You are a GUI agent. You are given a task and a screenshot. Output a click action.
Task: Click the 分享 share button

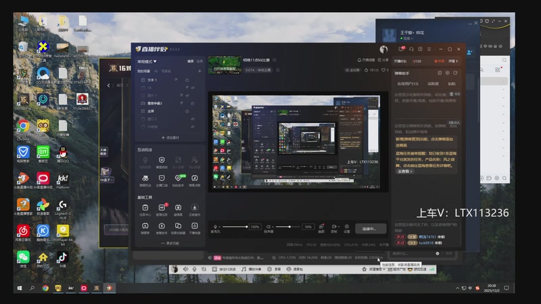pyautogui.click(x=383, y=60)
